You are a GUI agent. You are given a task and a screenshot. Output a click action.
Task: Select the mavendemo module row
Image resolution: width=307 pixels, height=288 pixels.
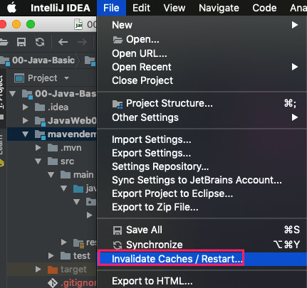[52, 134]
